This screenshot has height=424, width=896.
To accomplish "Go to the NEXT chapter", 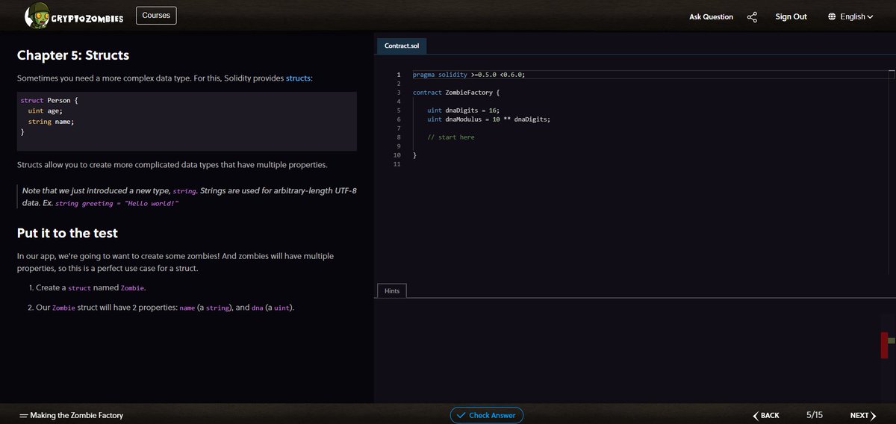I will click(x=862, y=415).
